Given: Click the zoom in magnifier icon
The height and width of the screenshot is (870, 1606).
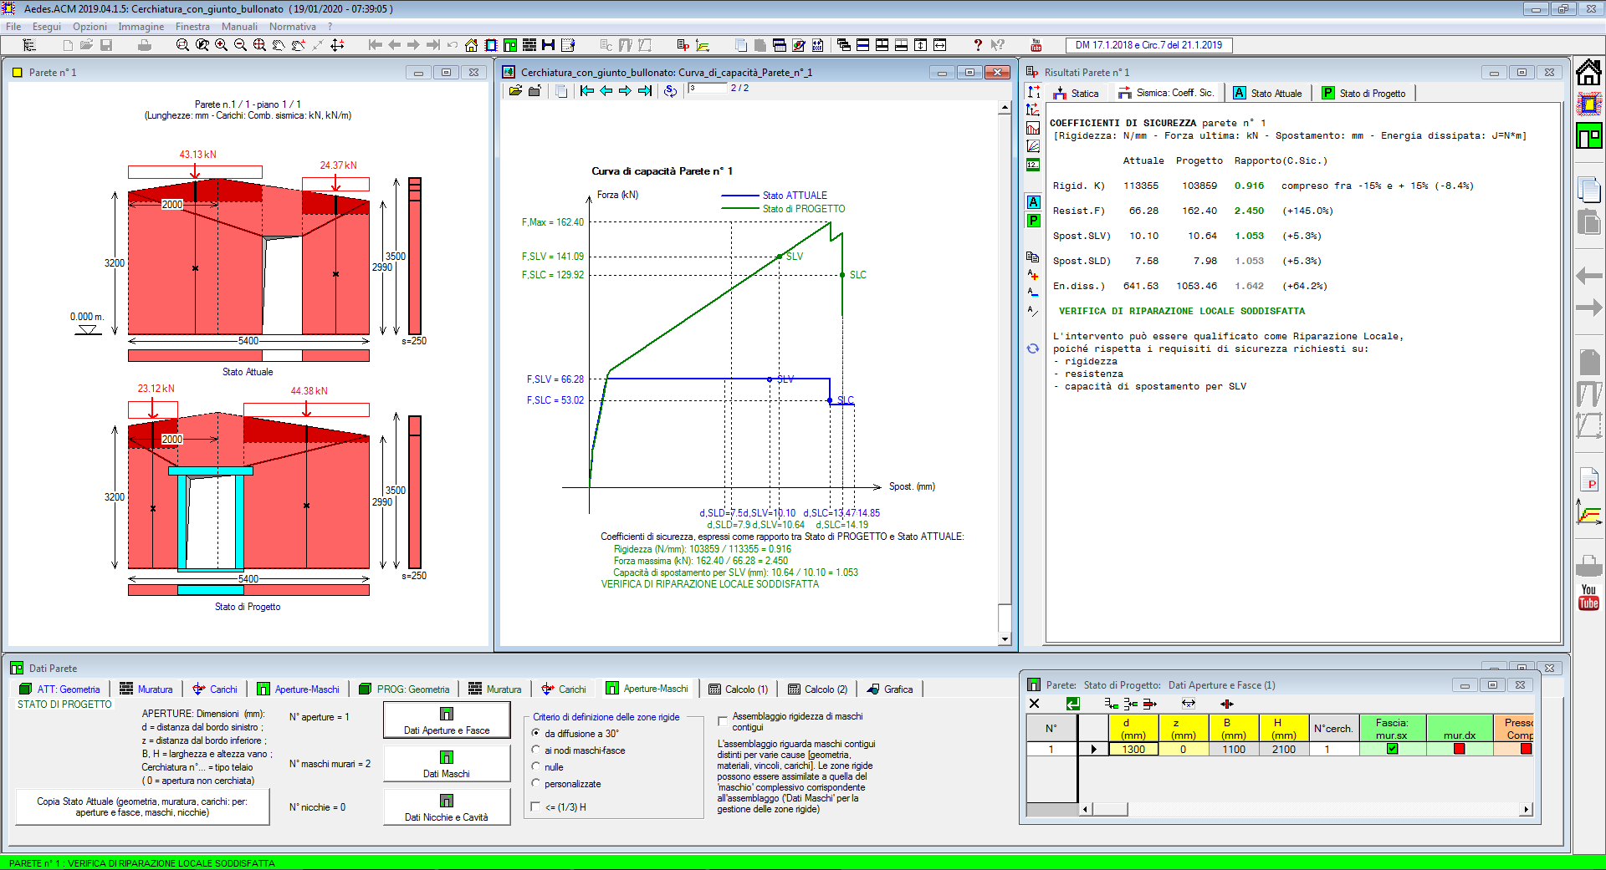Looking at the screenshot, I should (221, 45).
